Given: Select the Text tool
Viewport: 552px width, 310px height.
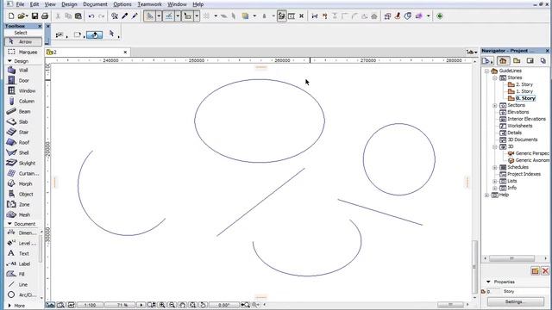Looking at the screenshot, I should 22,253.
